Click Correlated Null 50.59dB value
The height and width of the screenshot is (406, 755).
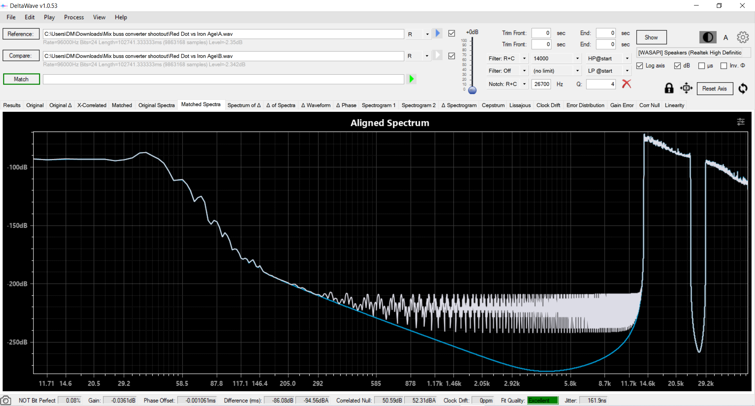pos(389,400)
